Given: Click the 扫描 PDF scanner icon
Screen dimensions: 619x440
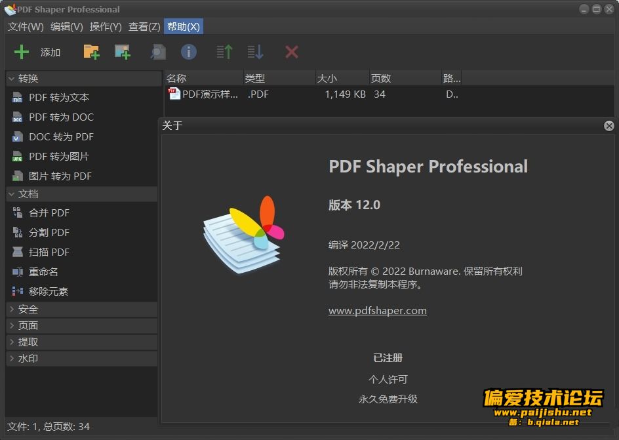Looking at the screenshot, I should coord(17,252).
